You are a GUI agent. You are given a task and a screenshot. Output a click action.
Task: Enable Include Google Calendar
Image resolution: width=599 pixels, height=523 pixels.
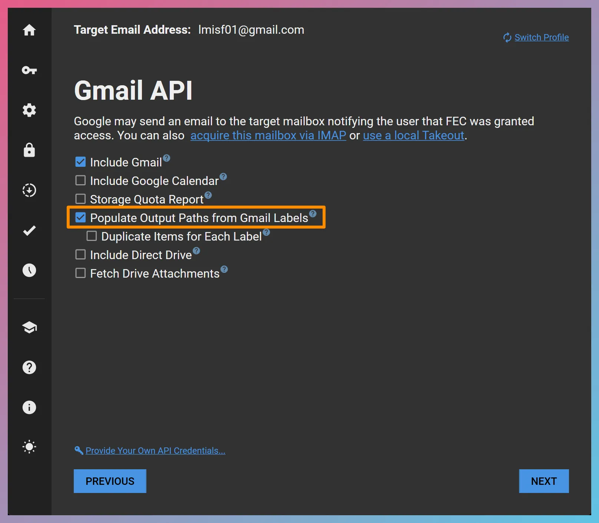[80, 180]
